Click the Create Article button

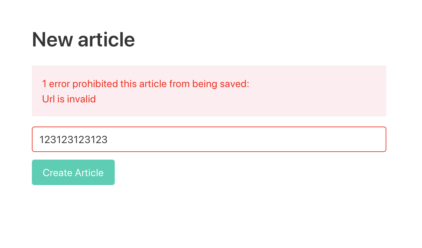73,172
